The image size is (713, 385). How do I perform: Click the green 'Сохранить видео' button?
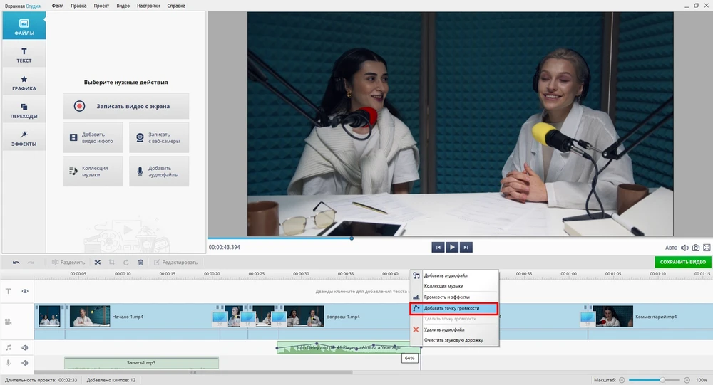tap(682, 262)
